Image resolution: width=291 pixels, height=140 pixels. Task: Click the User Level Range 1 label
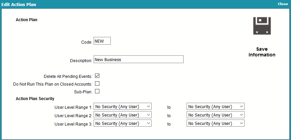(73, 107)
